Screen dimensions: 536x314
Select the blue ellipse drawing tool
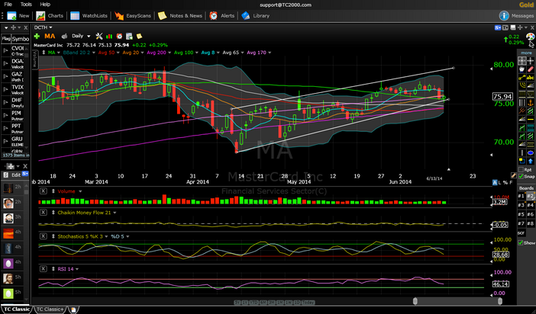(x=531, y=152)
